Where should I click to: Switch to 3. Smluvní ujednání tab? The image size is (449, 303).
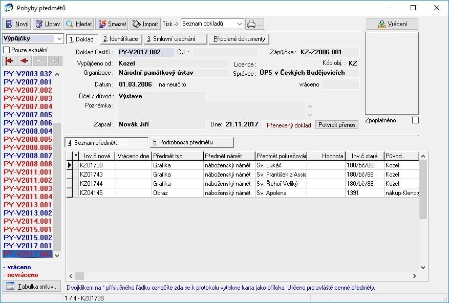[x=175, y=39]
